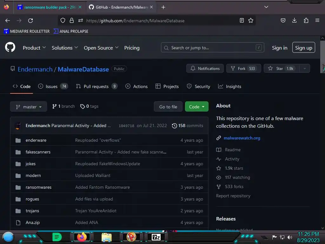Reload the page with the refresh icon
The image size is (325, 244).
tap(30, 21)
